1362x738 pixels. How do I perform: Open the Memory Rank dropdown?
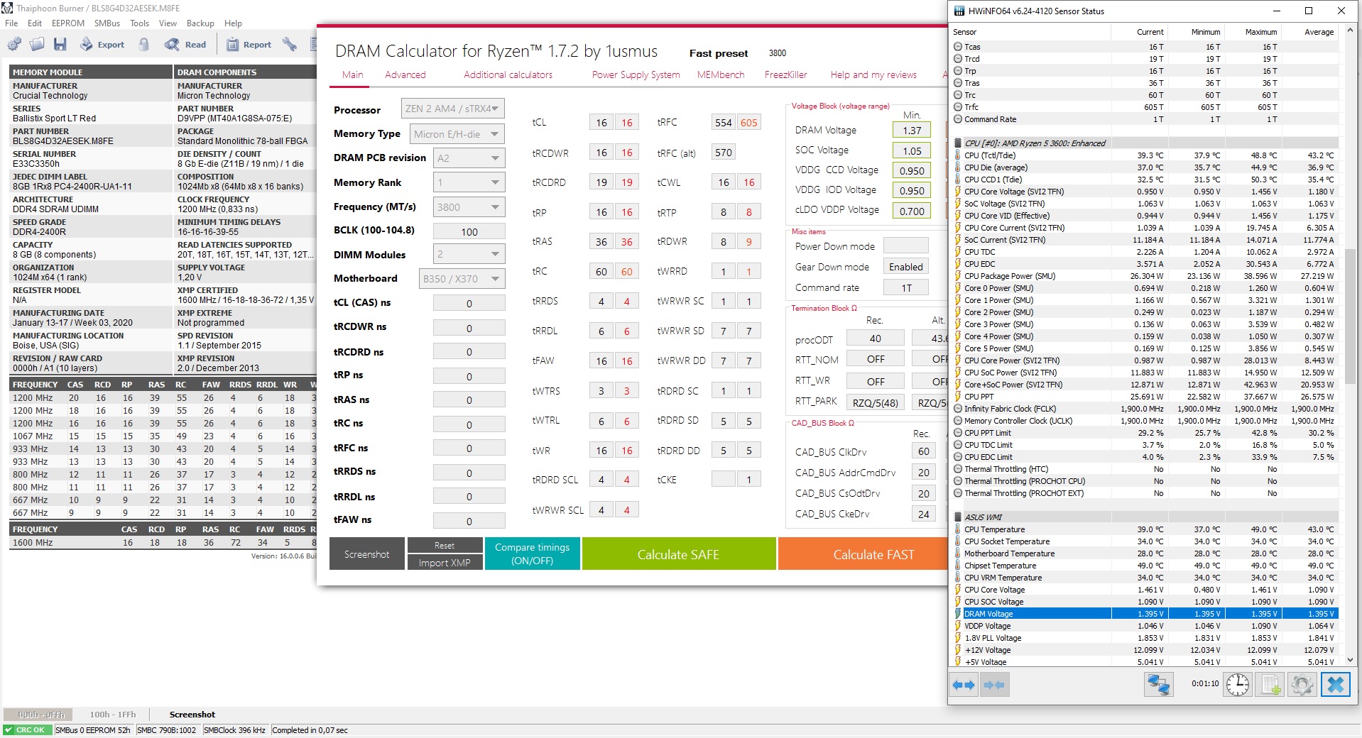469,182
